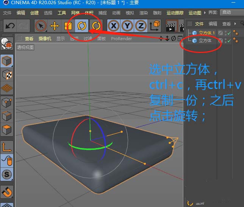Enable Texture mode checkered cube
The width and height of the screenshot is (244, 207).
(x=7, y=75)
